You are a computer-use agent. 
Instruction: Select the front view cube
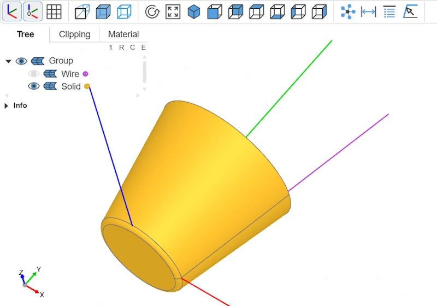point(215,11)
